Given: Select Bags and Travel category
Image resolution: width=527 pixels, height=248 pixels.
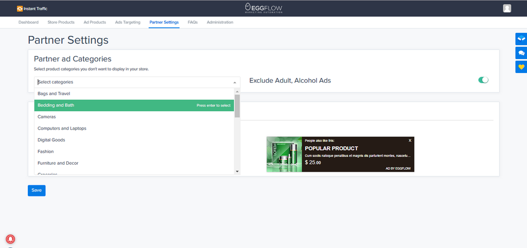Looking at the screenshot, I should pyautogui.click(x=134, y=94).
